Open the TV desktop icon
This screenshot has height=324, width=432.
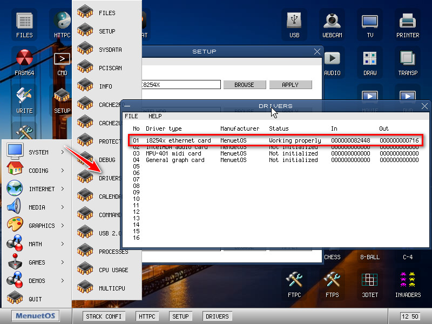(370, 23)
